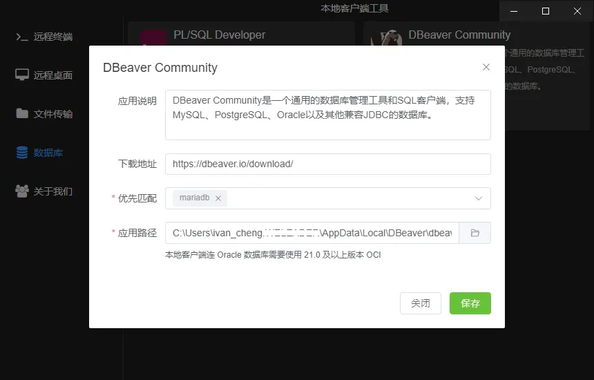Click the remote desktop monitor icon
Screen dimensions: 594x380
tap(22, 75)
